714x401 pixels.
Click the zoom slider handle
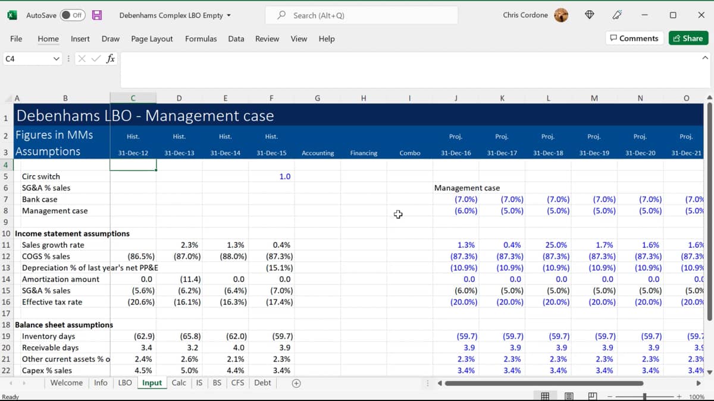tap(645, 396)
